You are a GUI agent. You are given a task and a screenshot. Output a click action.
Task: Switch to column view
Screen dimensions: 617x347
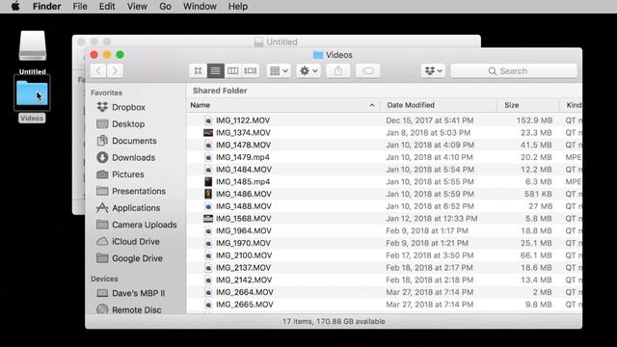[x=232, y=70]
